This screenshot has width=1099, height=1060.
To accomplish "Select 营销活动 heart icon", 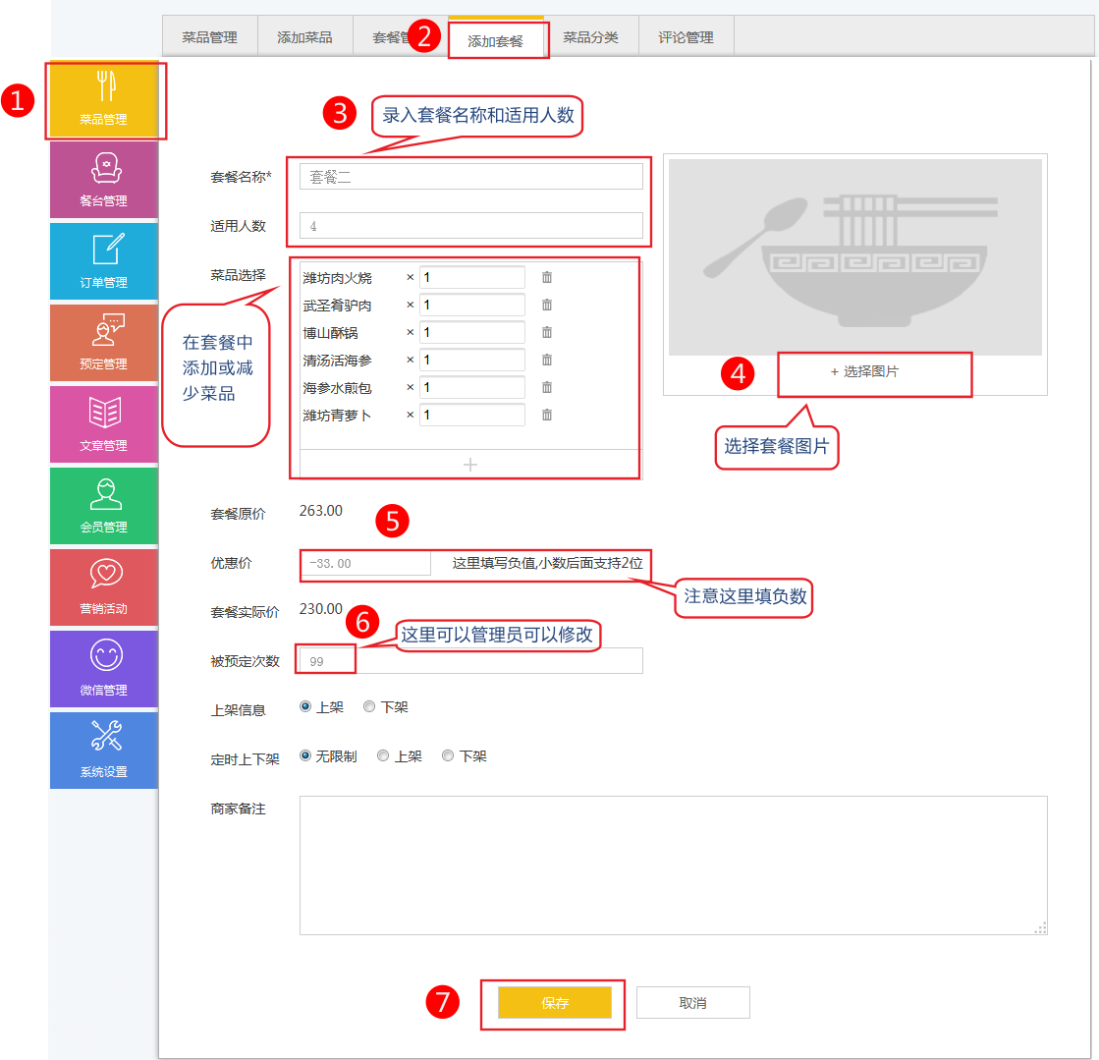I will pos(103,586).
